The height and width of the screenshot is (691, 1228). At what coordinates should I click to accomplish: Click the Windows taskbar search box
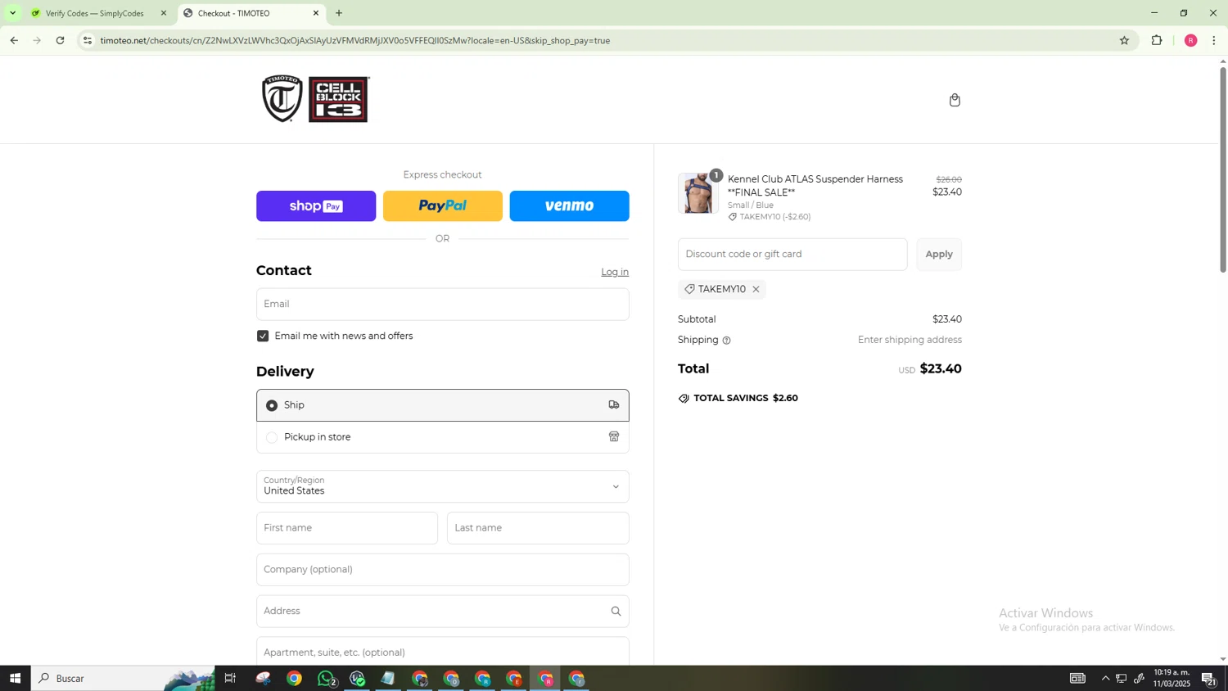coord(123,678)
